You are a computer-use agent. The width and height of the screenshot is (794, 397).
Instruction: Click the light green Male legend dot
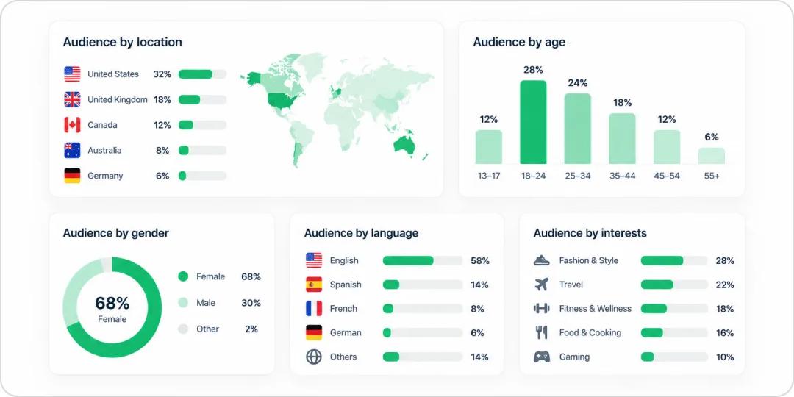pos(183,303)
